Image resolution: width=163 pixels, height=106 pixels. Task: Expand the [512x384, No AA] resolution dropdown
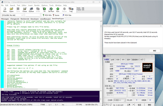tap(12, 15)
